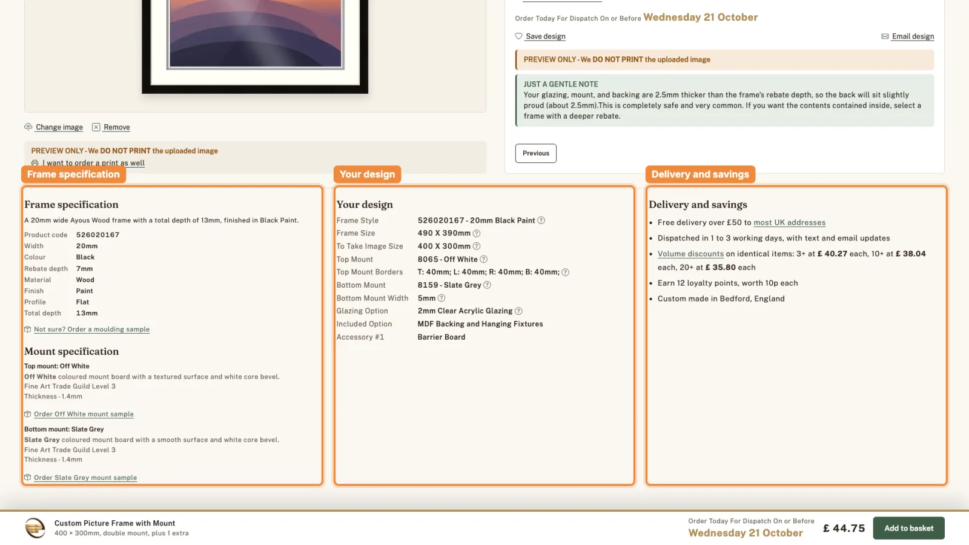Click the £ 44.75 price in bottom bar
Image resolution: width=969 pixels, height=545 pixels.
[844, 528]
